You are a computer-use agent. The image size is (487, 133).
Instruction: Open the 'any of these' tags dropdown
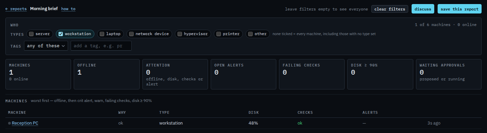pos(46,46)
